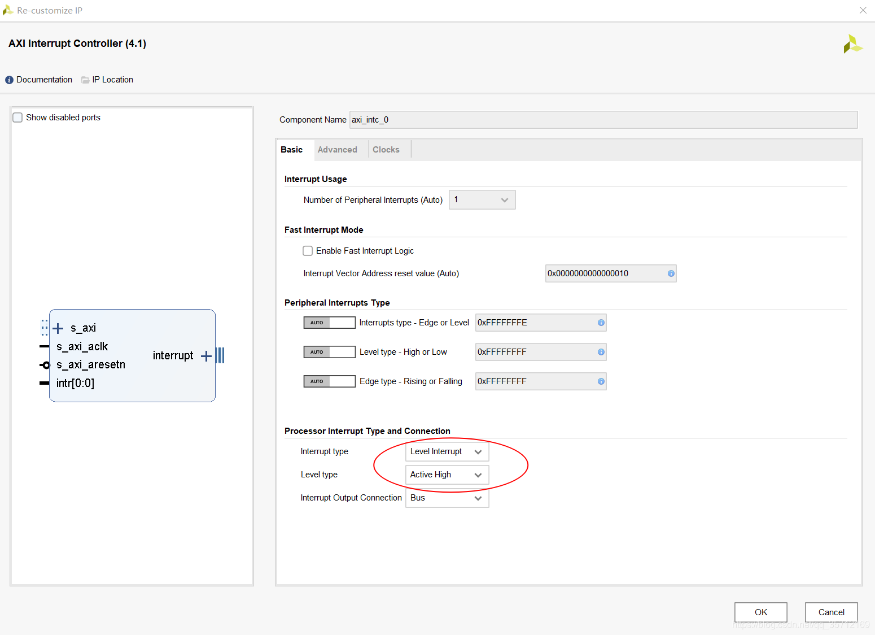This screenshot has width=875, height=635.
Task: Click the s_axi_aresetn pin circle
Action: pyautogui.click(x=46, y=365)
